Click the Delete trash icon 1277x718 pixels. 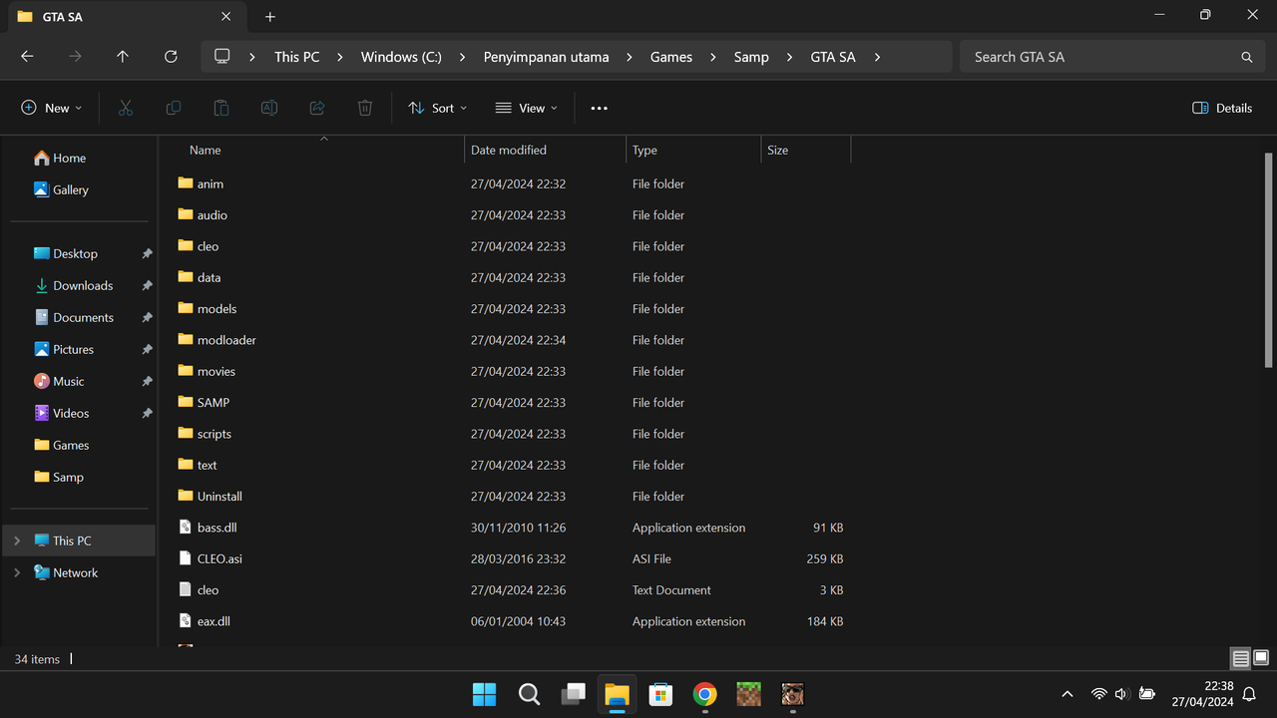[365, 108]
